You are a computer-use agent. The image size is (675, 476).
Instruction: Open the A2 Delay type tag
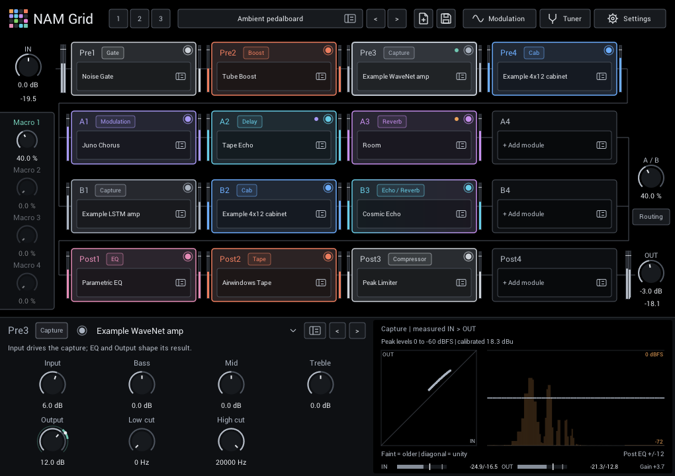click(249, 122)
